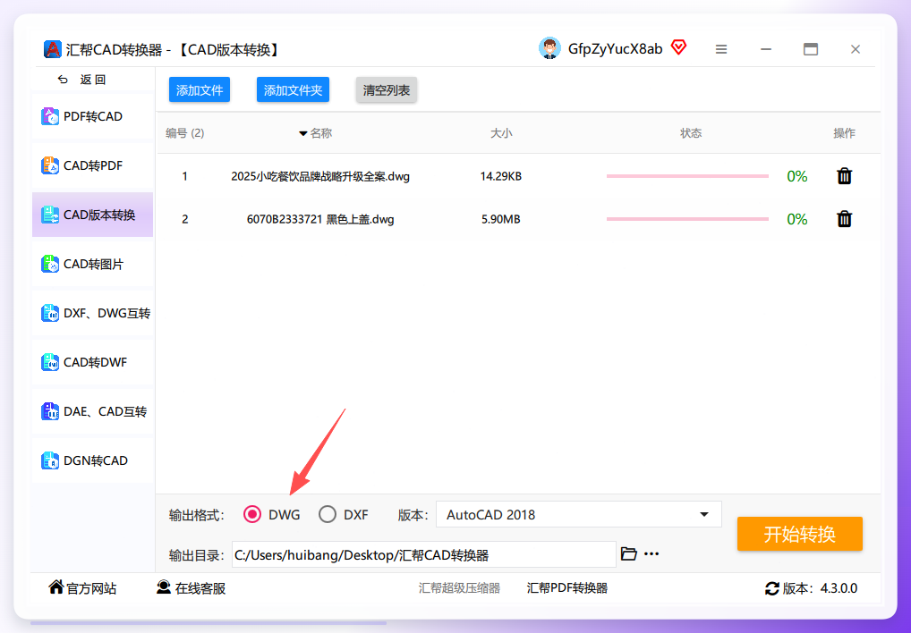
Task: Click the CAD转PDF sidebar icon
Action: pos(50,166)
